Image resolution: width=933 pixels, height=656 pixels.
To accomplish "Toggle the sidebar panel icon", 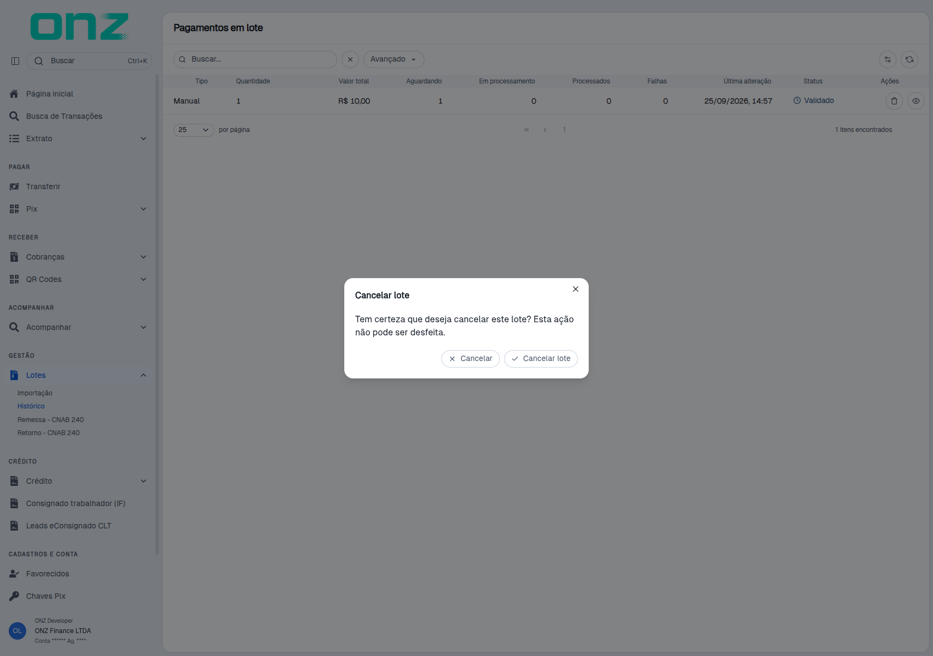I will (15, 61).
